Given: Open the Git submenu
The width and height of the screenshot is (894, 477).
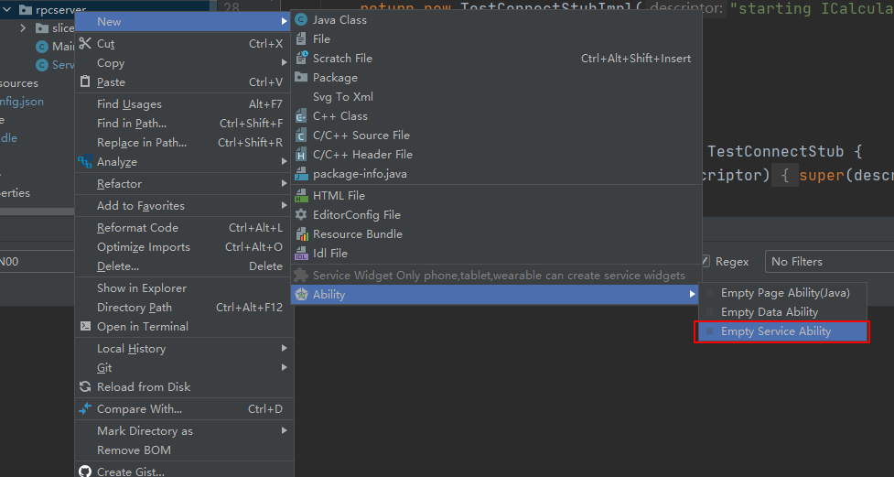Looking at the screenshot, I should (184, 367).
